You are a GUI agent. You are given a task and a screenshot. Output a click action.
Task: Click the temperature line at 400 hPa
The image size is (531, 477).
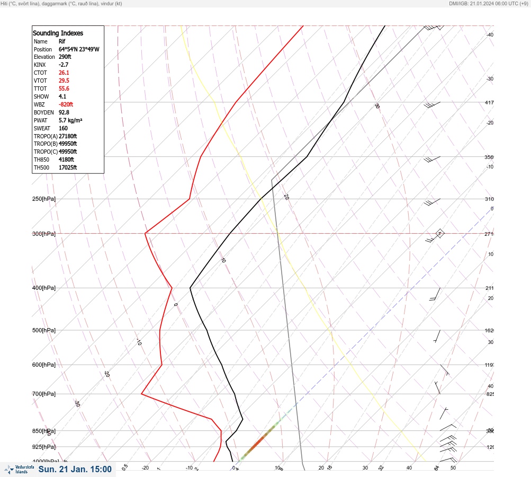point(190,288)
